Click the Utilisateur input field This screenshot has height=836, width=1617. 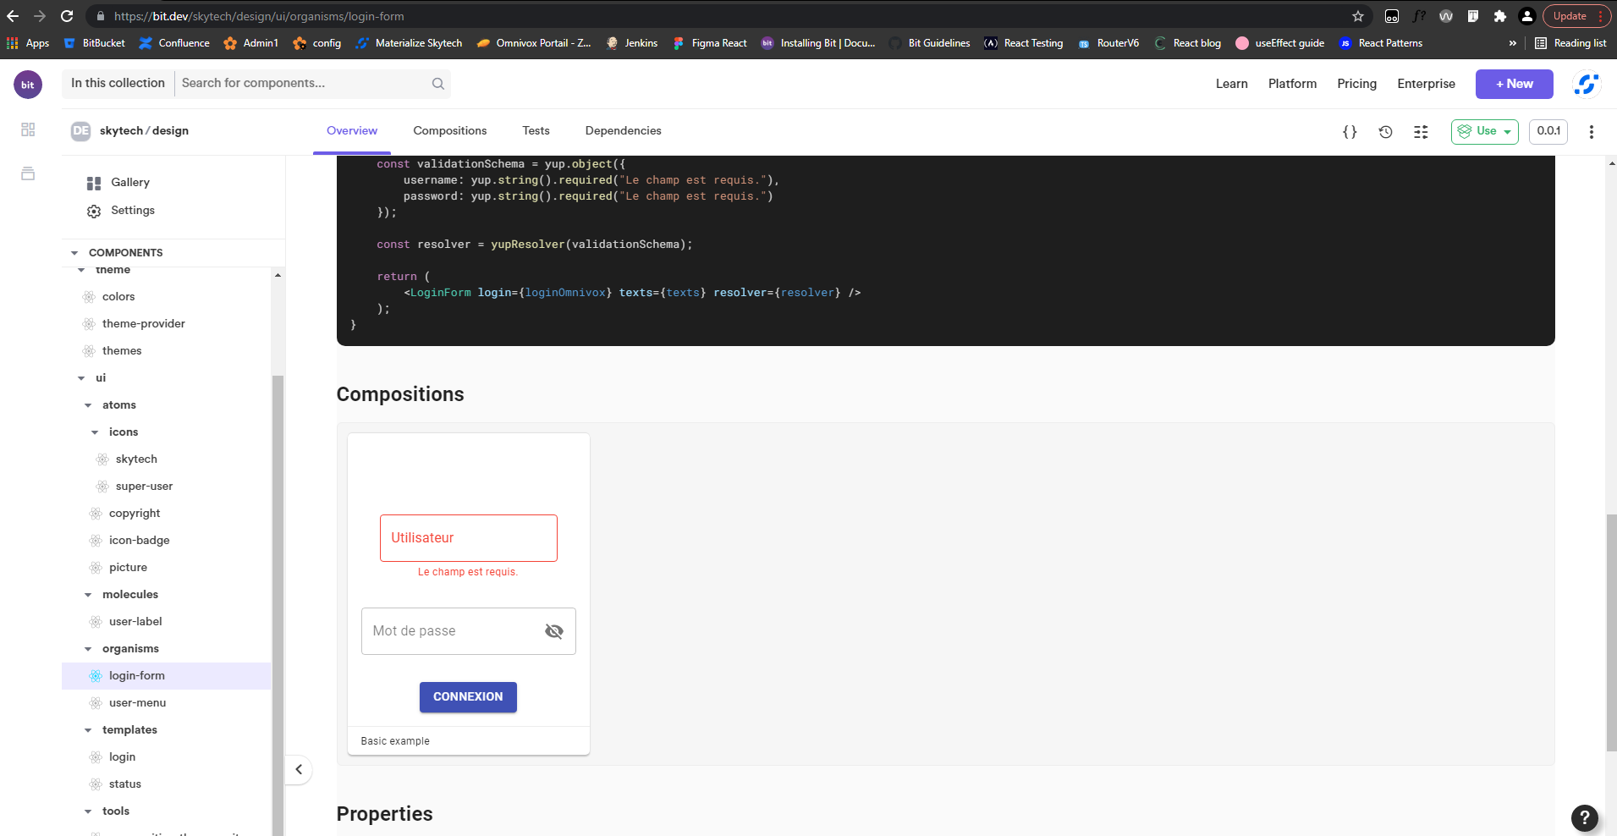click(468, 537)
